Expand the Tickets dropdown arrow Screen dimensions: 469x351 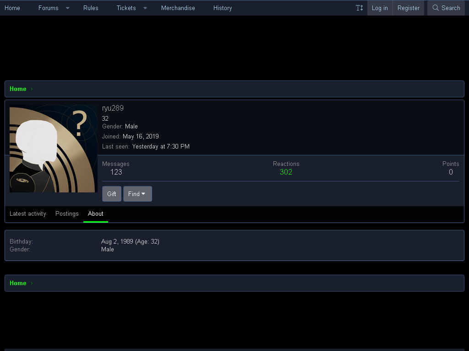145,8
